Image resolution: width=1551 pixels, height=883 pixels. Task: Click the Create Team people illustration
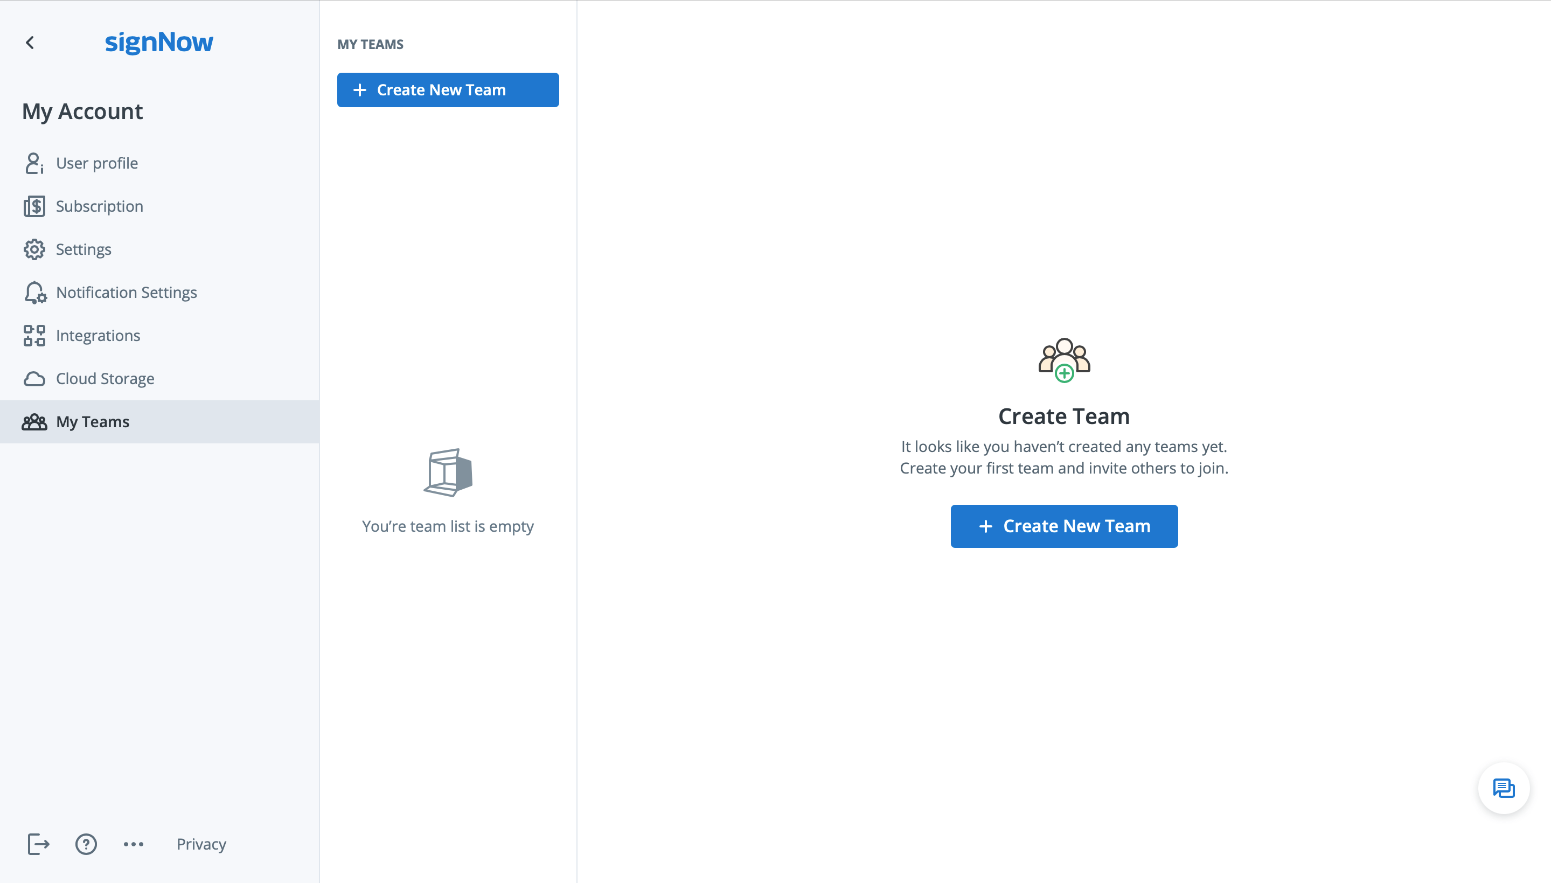pos(1063,360)
